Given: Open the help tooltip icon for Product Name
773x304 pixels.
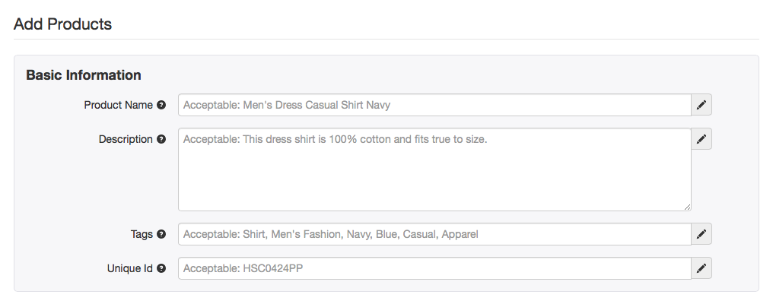Looking at the screenshot, I should coord(161,105).
